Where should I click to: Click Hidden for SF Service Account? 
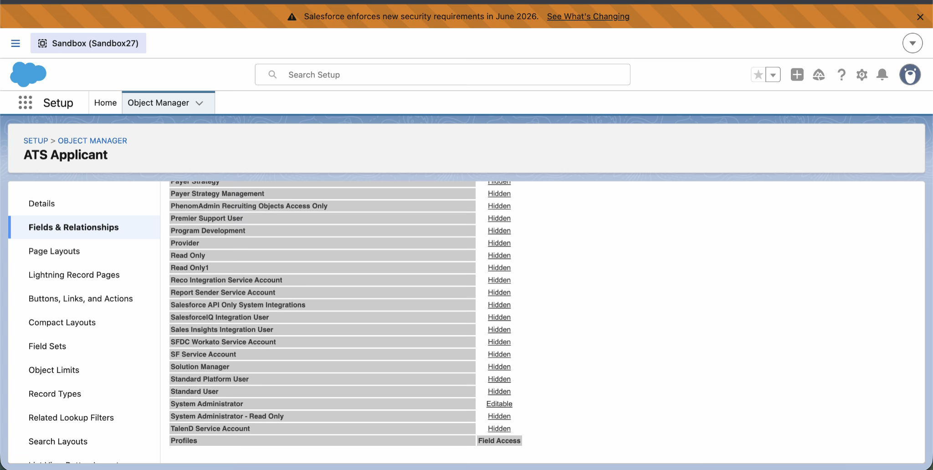tap(499, 354)
